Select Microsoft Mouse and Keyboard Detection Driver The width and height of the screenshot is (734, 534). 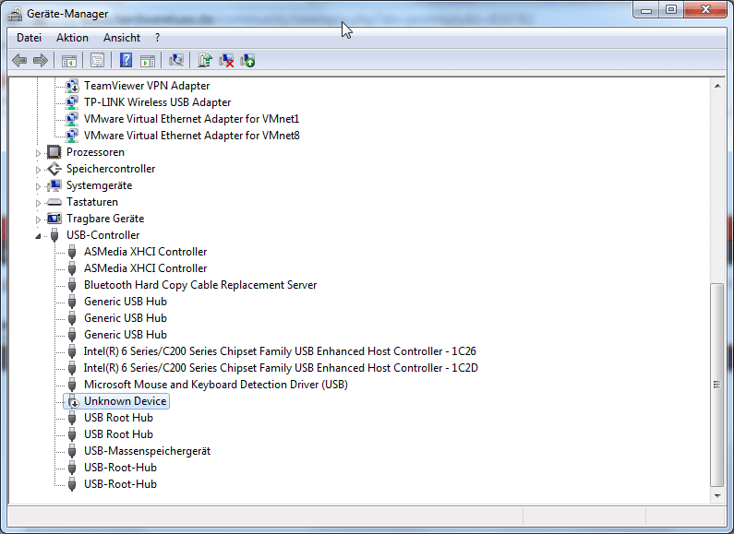coord(216,385)
